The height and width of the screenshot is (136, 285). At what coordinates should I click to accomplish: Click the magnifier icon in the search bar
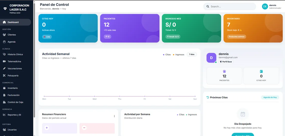[208, 7]
